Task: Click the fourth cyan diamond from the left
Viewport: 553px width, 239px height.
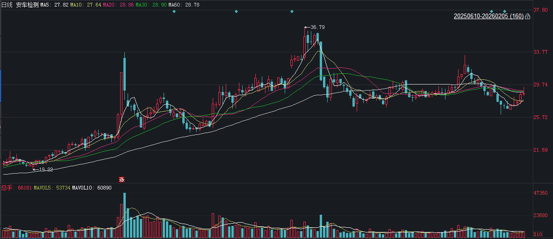Action: tap(491, 11)
